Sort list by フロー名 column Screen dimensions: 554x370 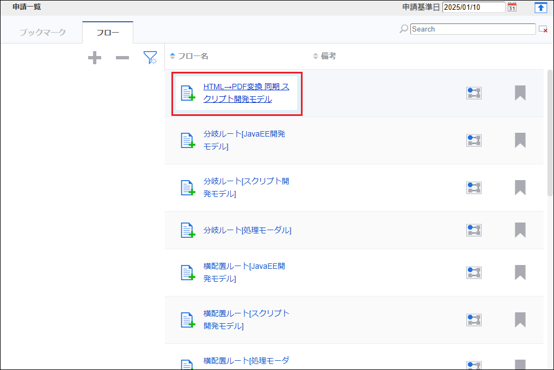coord(189,56)
